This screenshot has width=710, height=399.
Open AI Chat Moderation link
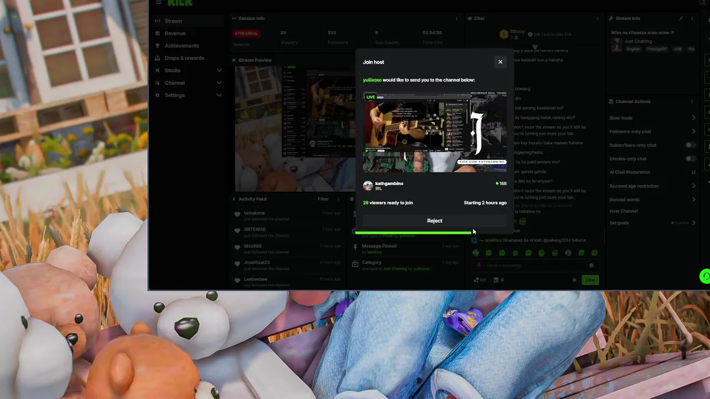click(653, 172)
